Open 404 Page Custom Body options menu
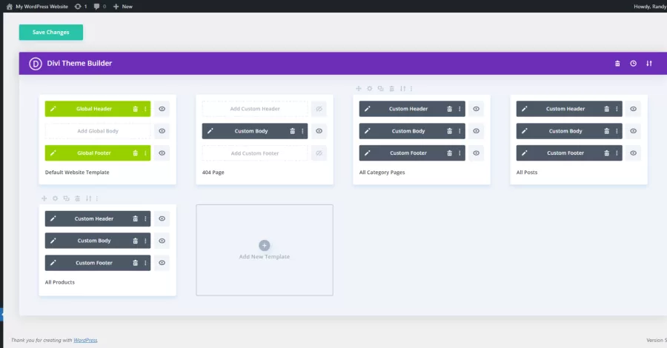Image resolution: width=667 pixels, height=348 pixels. (x=302, y=131)
